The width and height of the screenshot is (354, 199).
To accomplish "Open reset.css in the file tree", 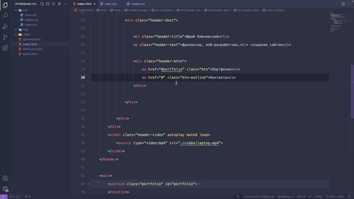I will click(31, 25).
